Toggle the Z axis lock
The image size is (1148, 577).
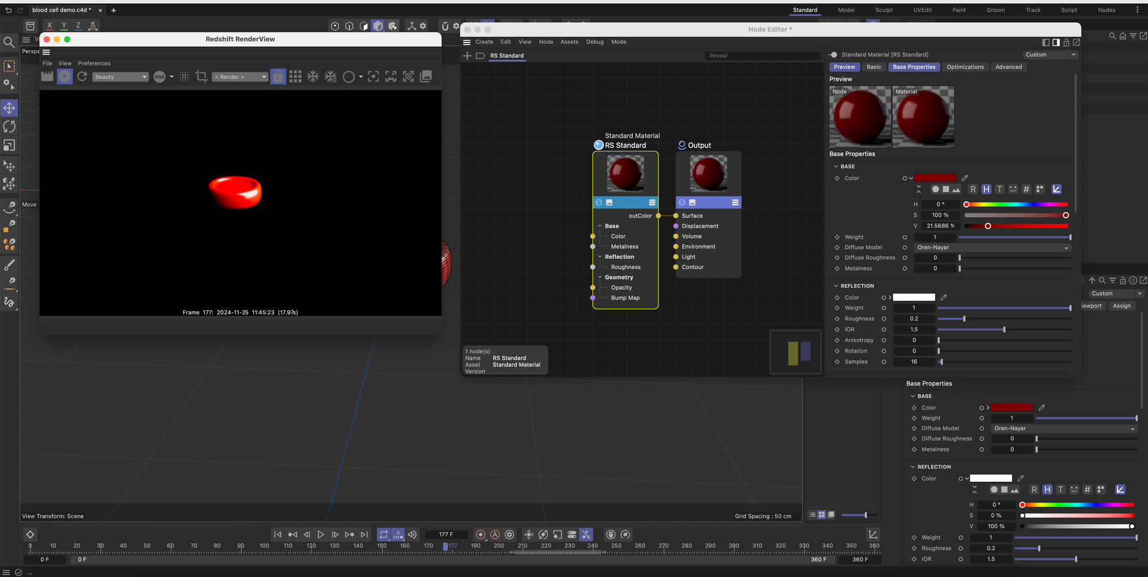pyautogui.click(x=78, y=26)
